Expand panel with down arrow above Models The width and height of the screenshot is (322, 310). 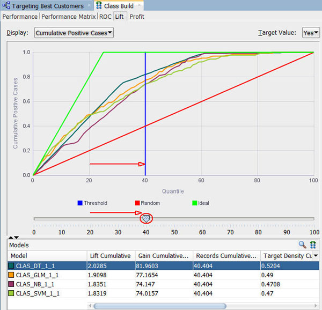point(17,238)
